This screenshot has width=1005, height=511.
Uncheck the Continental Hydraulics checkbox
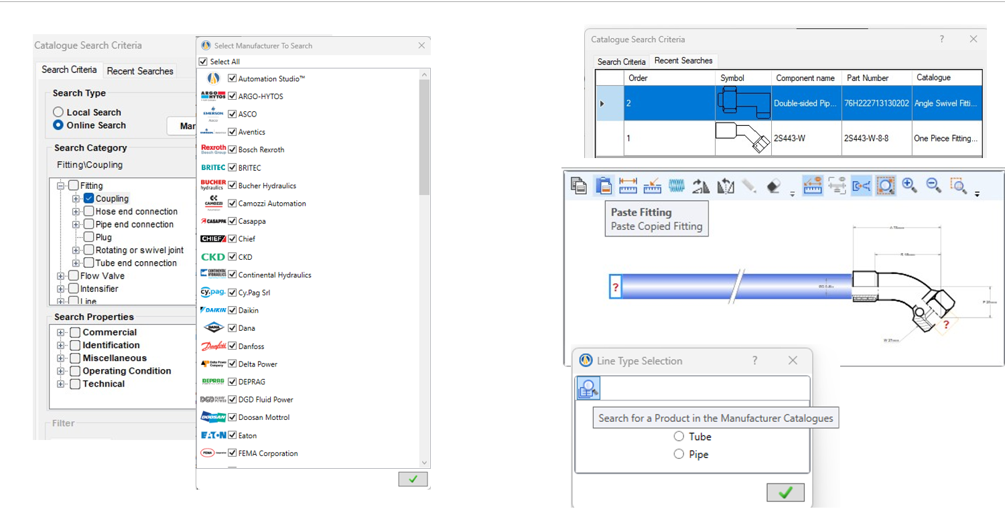[232, 275]
